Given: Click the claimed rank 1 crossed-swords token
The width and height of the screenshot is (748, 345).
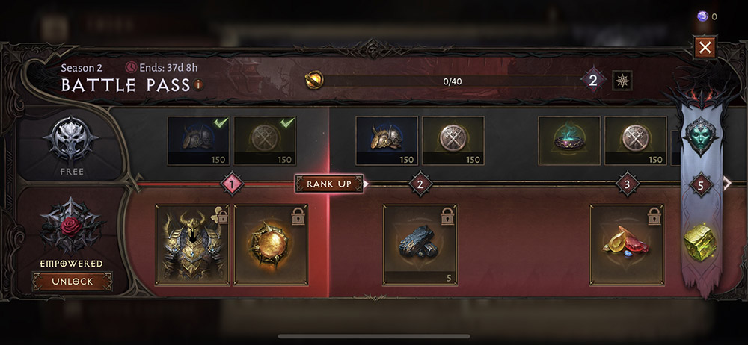Looking at the screenshot, I should tap(266, 141).
